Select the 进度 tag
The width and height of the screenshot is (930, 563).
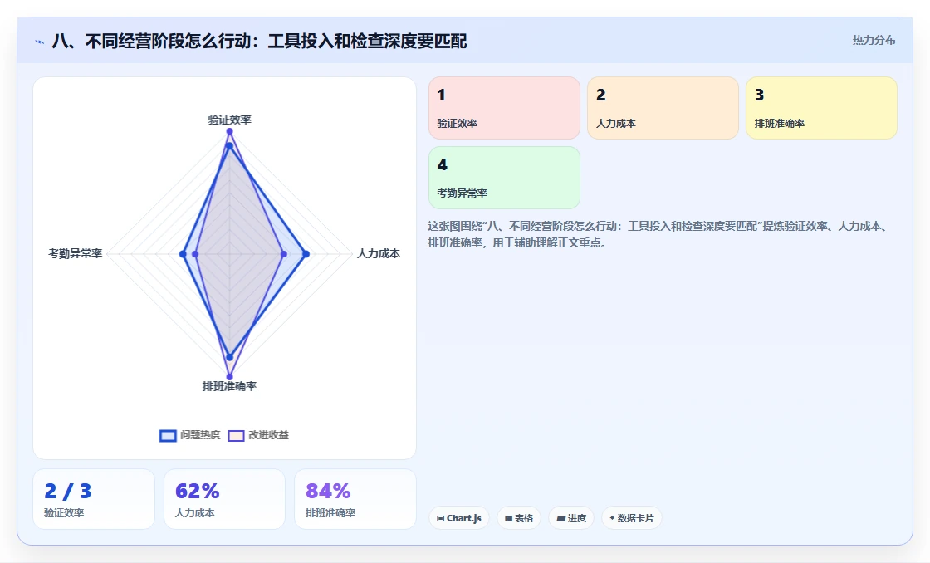571,518
